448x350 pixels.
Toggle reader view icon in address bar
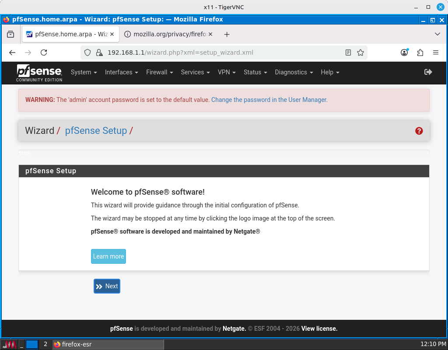tap(348, 52)
